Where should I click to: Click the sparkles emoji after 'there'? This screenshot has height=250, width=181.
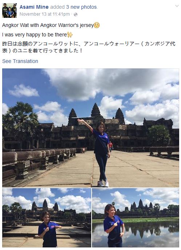coord(70,35)
